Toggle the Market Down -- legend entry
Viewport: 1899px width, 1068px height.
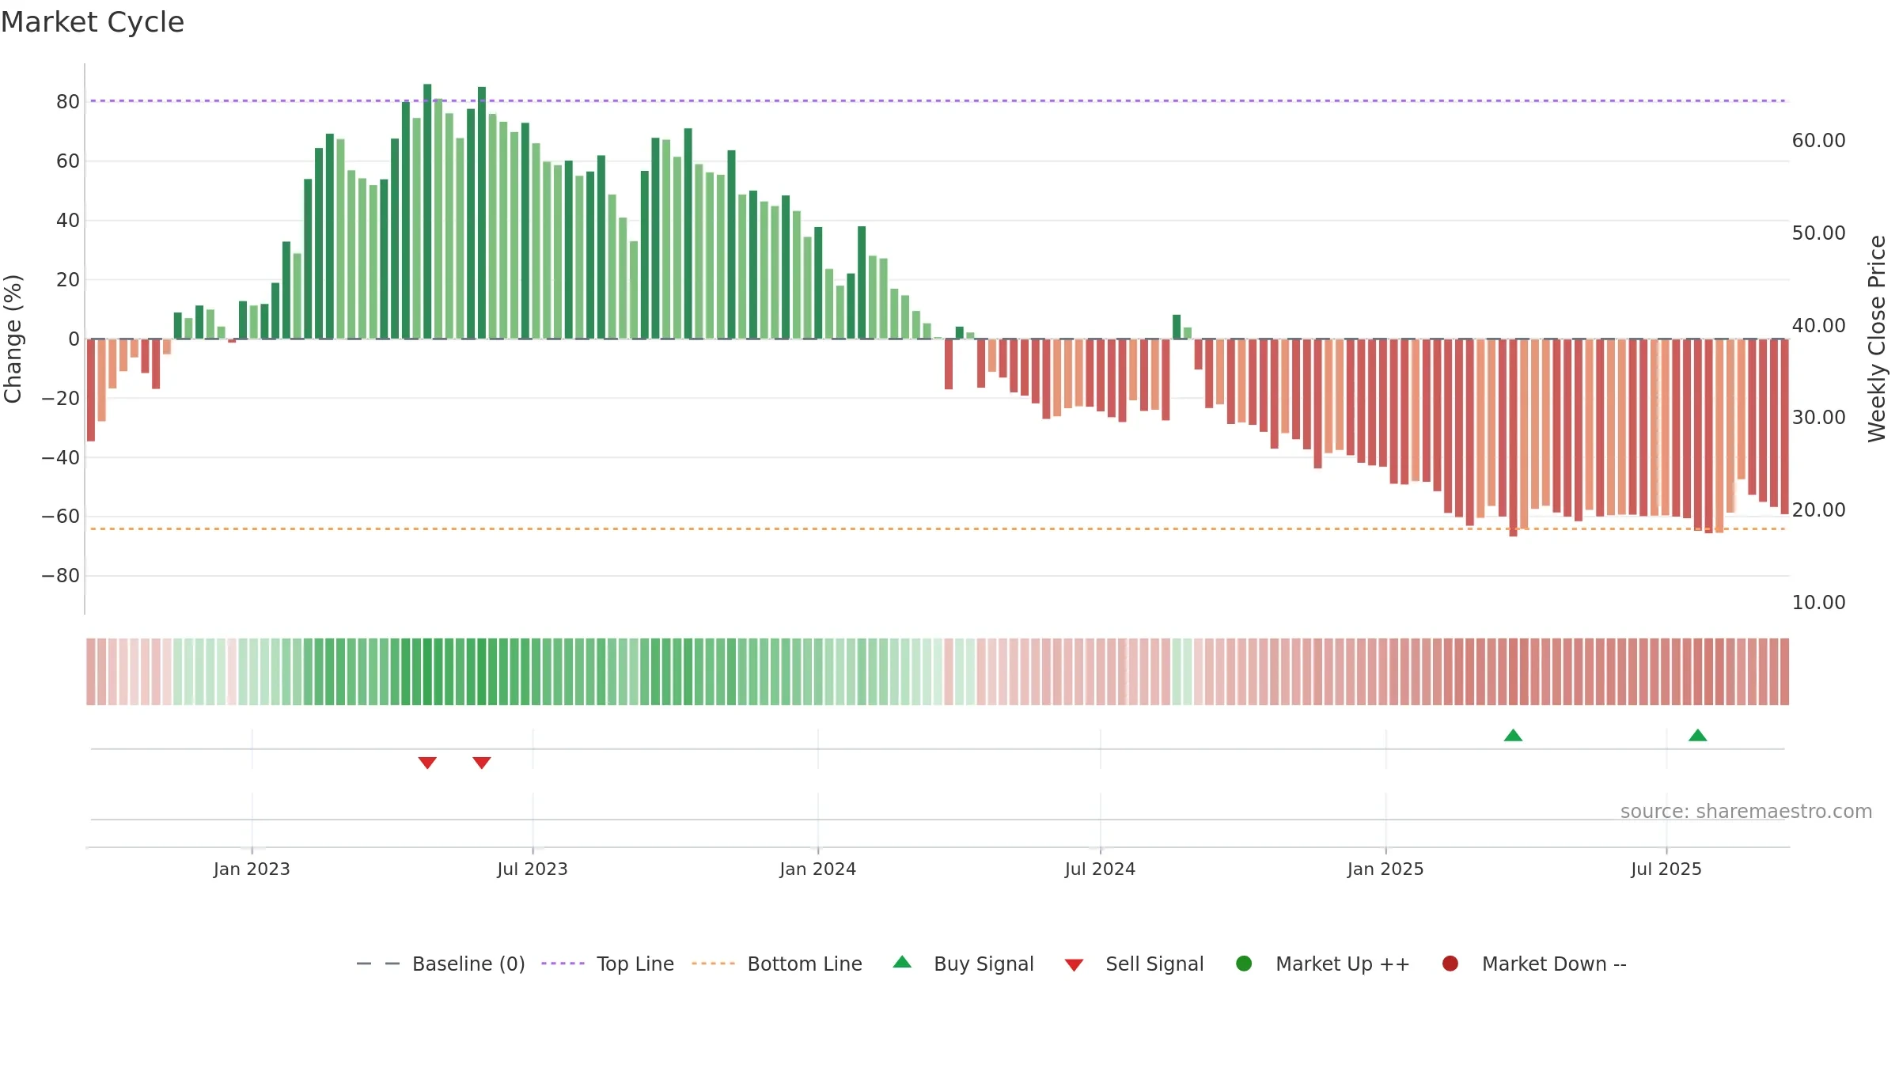[x=1533, y=964]
